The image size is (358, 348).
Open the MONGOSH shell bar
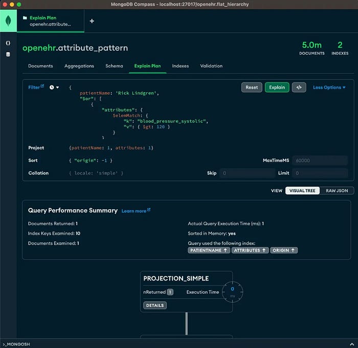[179, 344]
